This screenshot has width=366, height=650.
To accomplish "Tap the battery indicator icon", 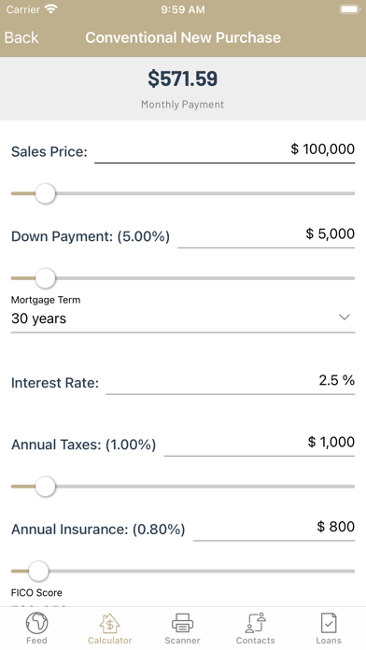I will coord(349,9).
